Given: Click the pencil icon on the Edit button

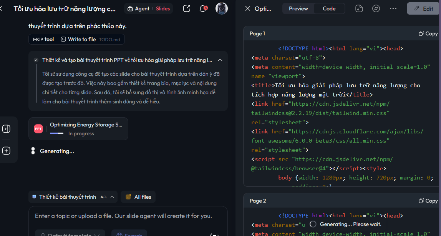Looking at the screenshot, I should pyautogui.click(x=417, y=9).
